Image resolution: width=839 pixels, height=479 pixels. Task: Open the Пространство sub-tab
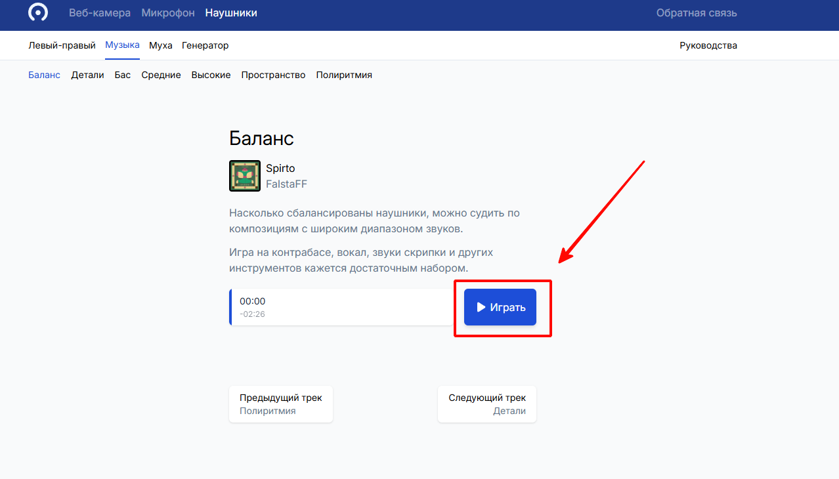tap(273, 75)
